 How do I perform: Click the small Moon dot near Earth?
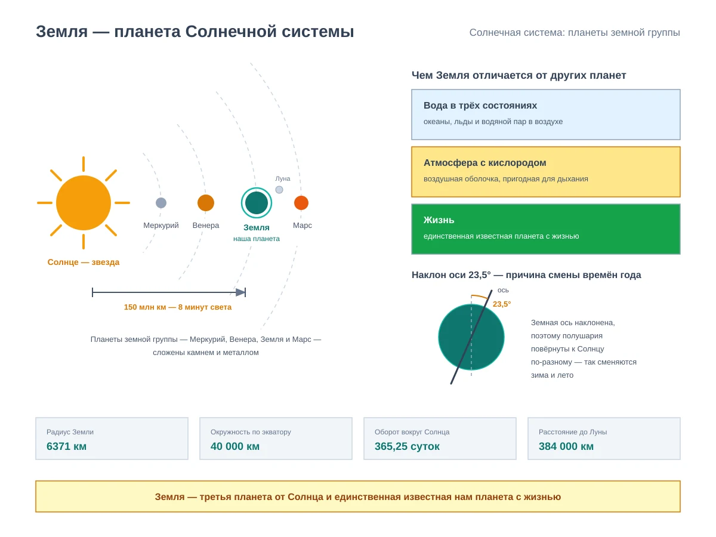(279, 190)
